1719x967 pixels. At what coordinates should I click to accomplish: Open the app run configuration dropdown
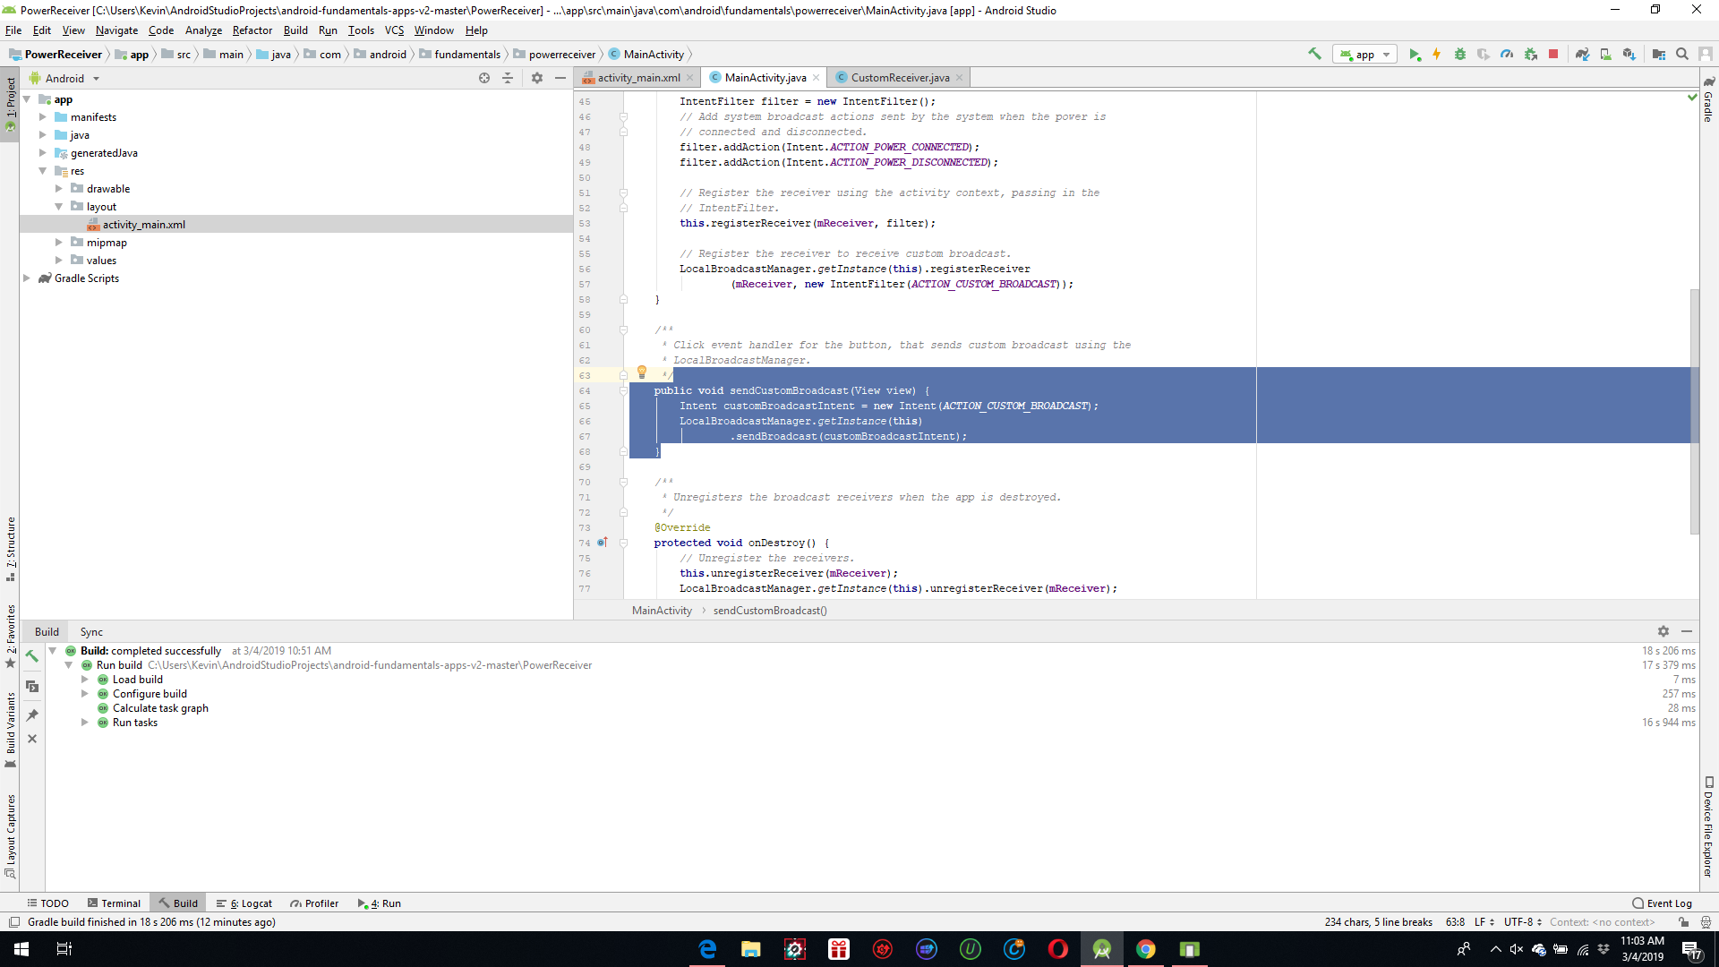(x=1364, y=54)
